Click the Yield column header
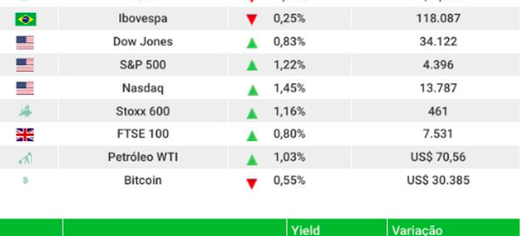 coord(305,230)
